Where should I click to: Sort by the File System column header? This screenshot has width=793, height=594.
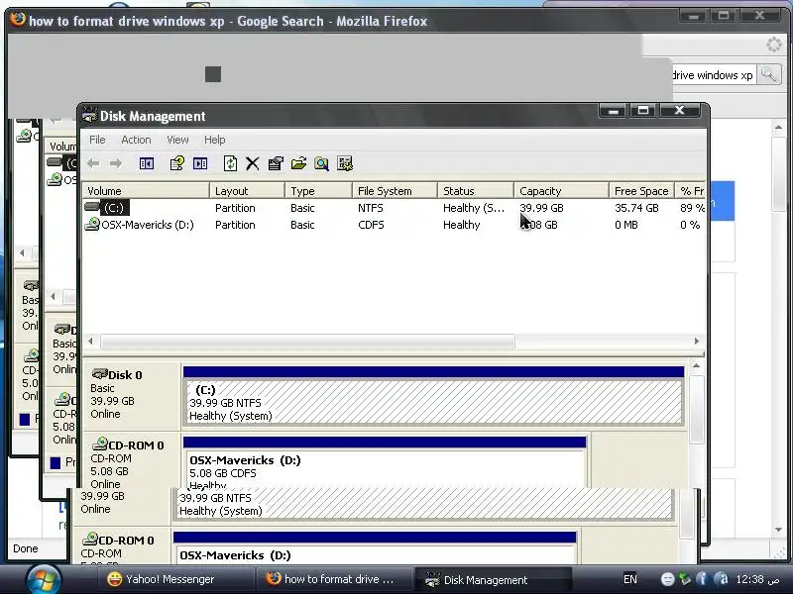(395, 191)
